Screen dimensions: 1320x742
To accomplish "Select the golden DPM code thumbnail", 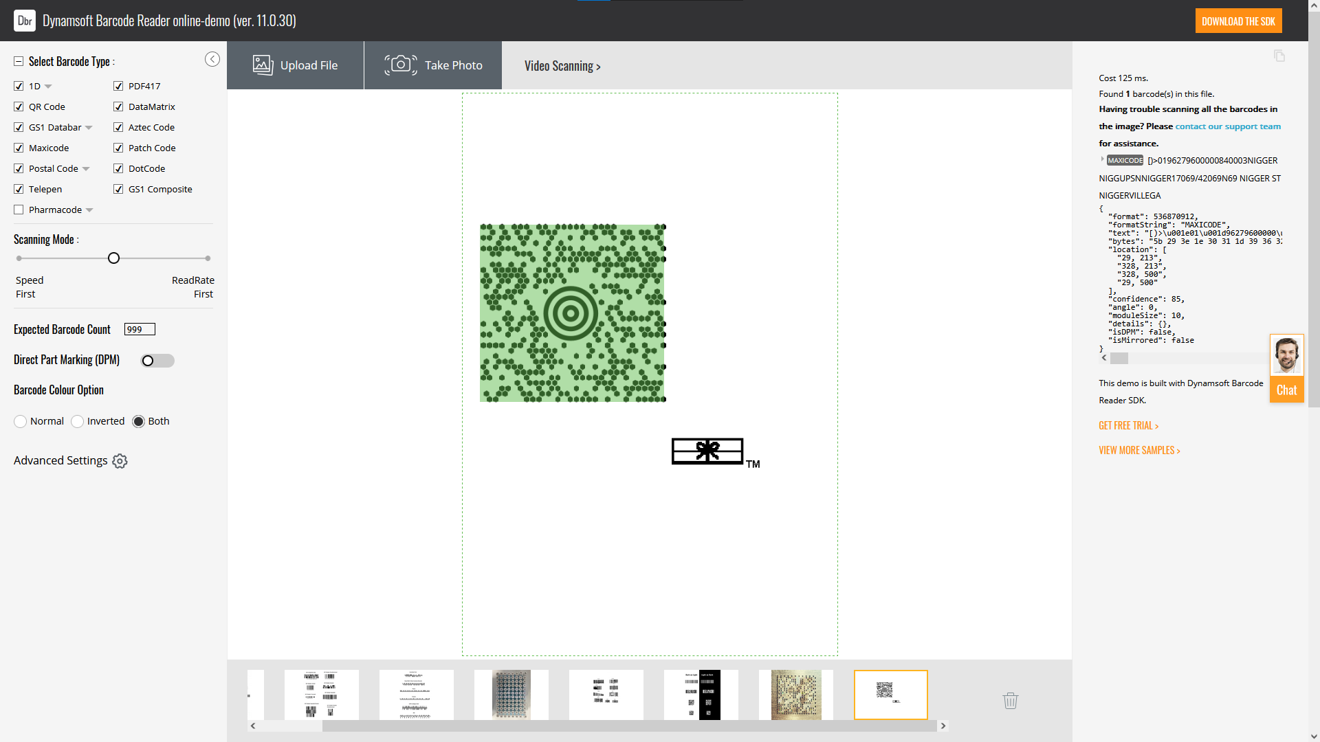I will (x=796, y=695).
